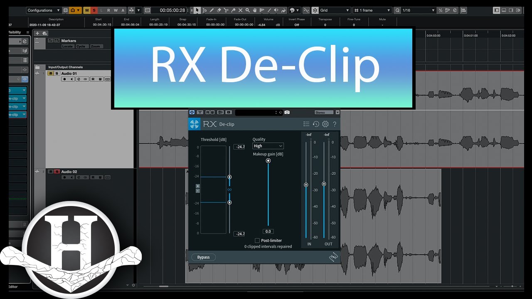Select the Object Selection arrow tool
532x299 pixels.
(x=197, y=10)
